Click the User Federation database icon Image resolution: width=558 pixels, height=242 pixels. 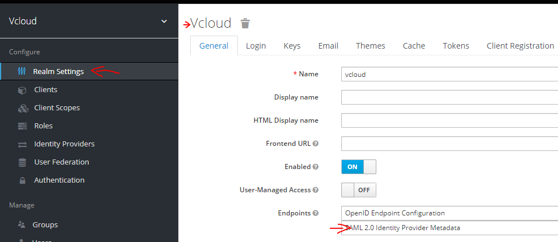coord(22,162)
